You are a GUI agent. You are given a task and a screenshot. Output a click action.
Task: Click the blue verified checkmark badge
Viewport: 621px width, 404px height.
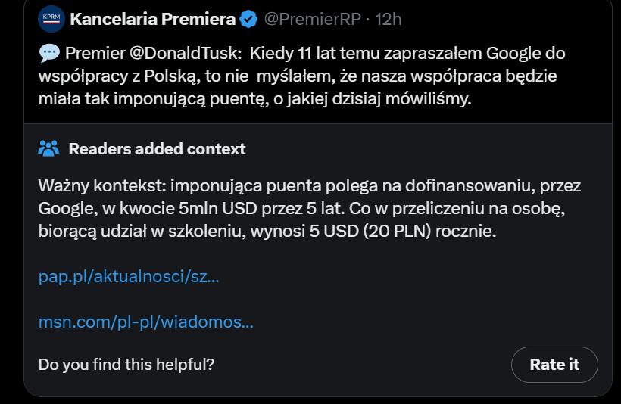pos(248,20)
